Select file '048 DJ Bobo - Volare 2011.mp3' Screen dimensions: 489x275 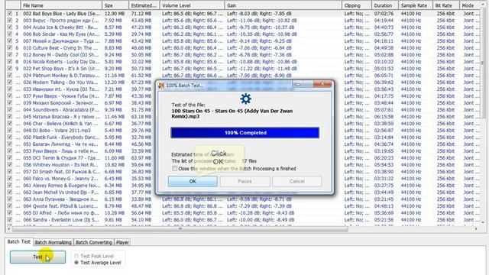57,131
